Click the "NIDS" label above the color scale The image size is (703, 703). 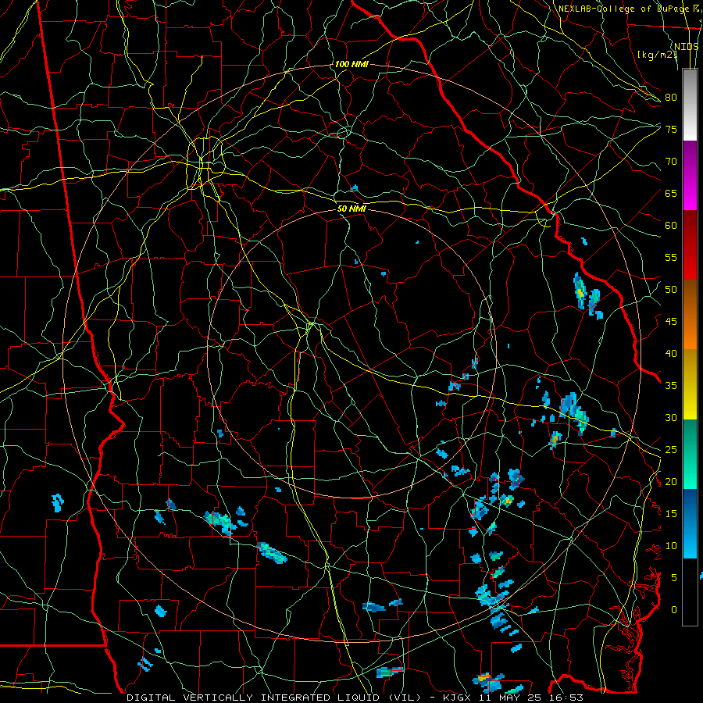pyautogui.click(x=687, y=46)
